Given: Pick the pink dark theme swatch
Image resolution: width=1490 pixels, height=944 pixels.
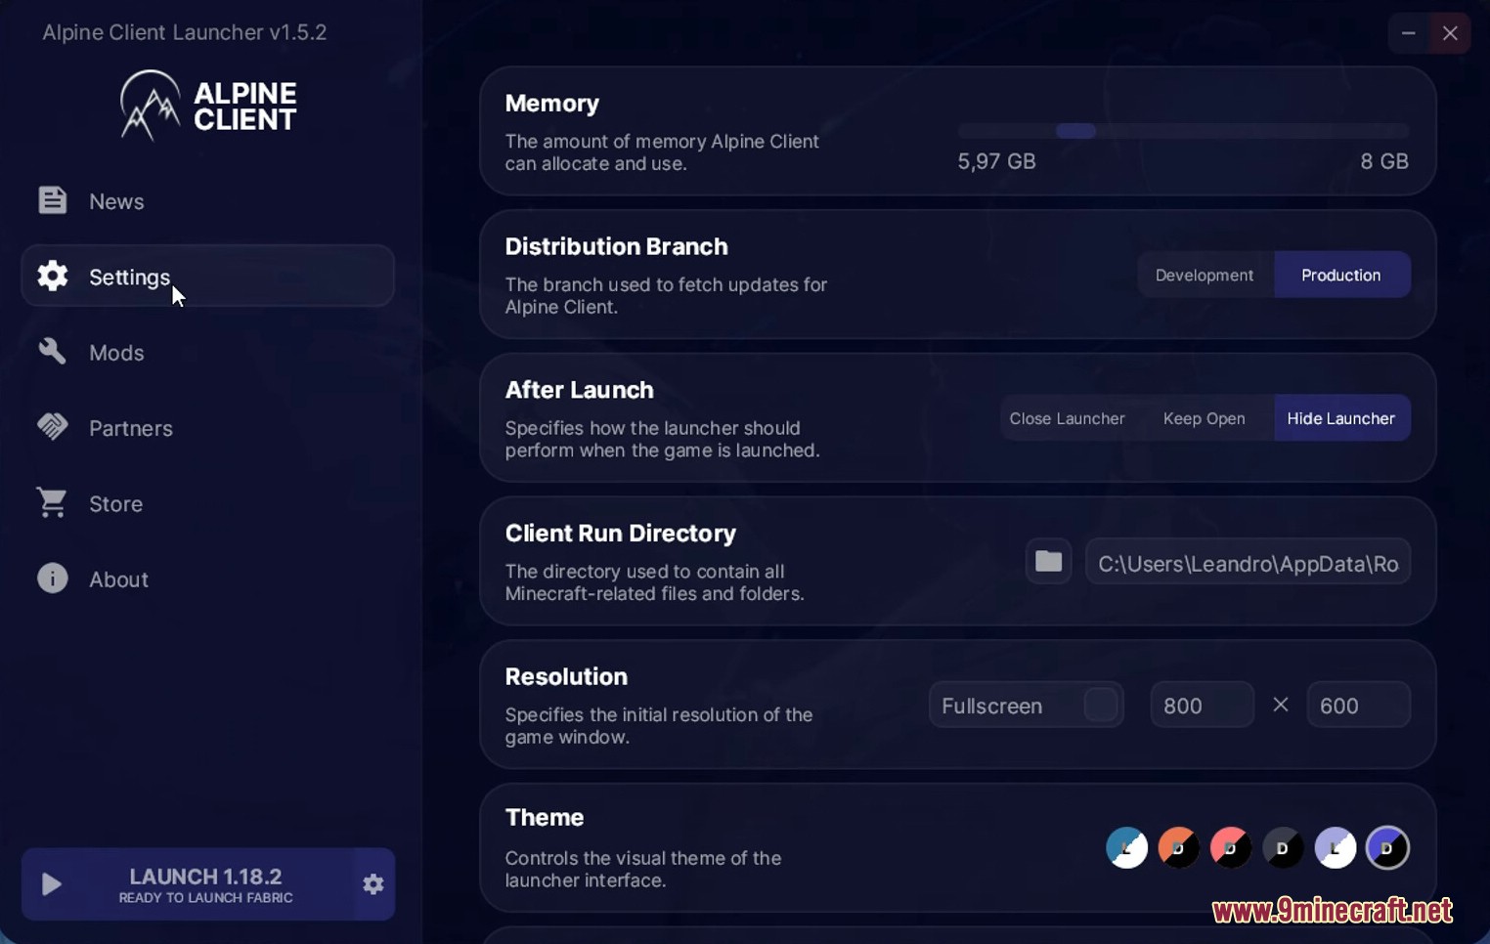Looking at the screenshot, I should [1230, 847].
